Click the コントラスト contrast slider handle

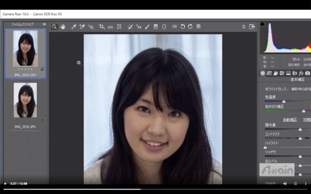[x=300, y=138]
